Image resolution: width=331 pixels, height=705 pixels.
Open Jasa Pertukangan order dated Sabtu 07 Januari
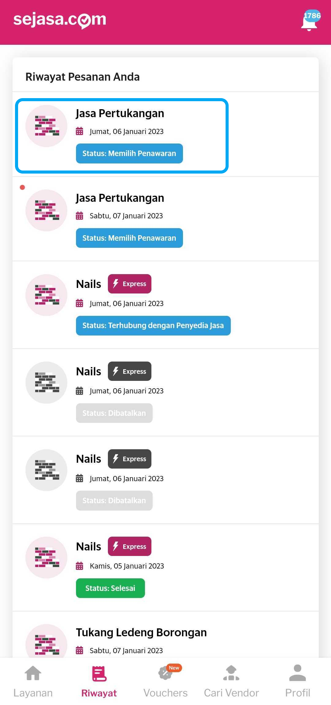(x=120, y=198)
